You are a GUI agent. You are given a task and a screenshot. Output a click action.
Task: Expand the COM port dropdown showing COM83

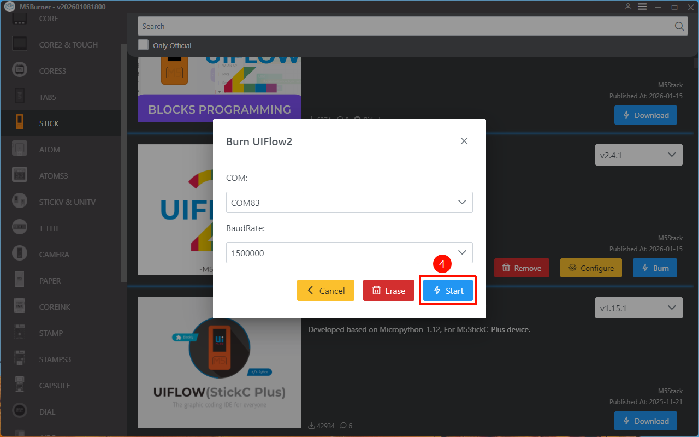click(349, 203)
